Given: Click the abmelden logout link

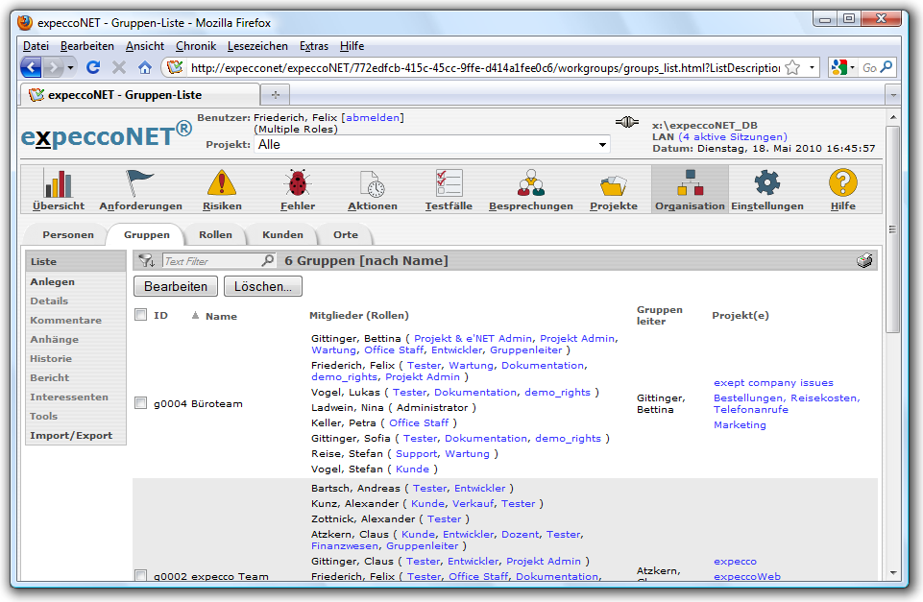Looking at the screenshot, I should (373, 117).
